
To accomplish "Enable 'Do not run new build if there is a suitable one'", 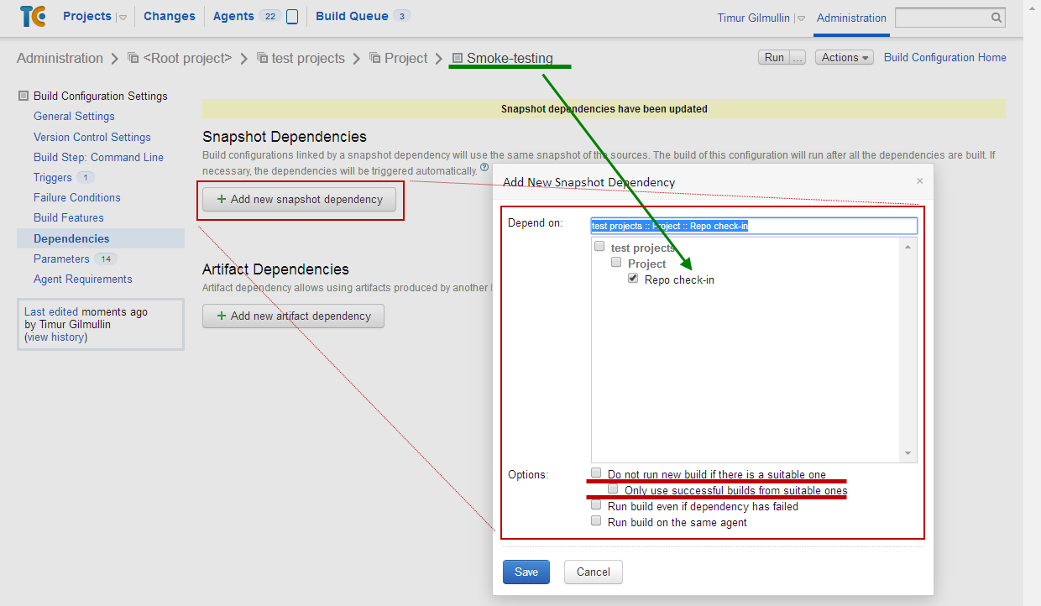I will [x=596, y=473].
